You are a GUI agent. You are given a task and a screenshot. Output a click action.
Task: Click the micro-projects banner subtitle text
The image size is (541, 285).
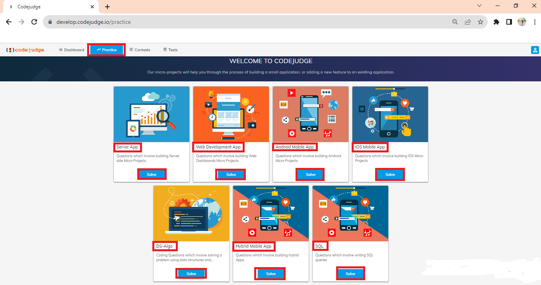click(271, 72)
